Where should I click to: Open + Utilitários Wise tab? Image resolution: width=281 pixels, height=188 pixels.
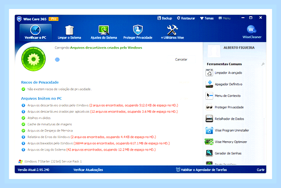pos(172,33)
